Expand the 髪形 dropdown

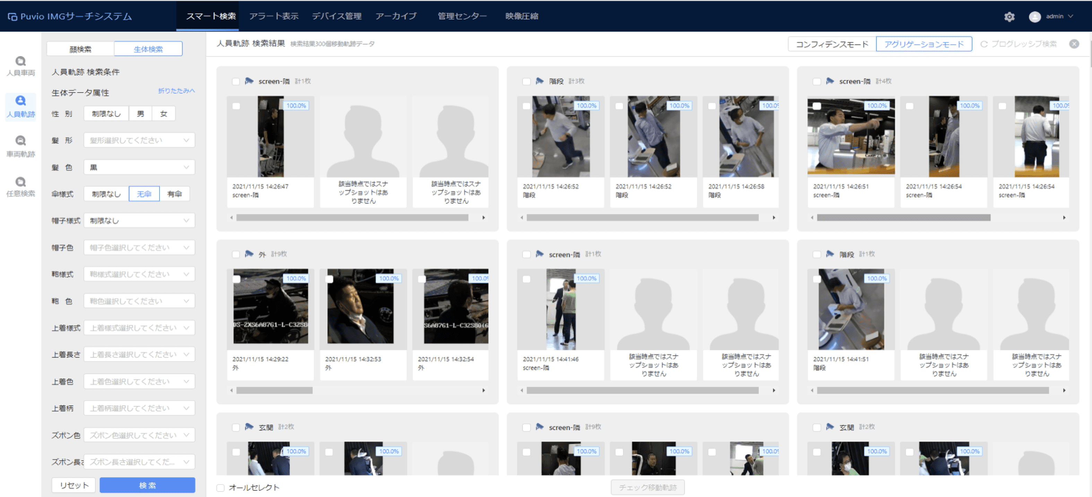139,140
